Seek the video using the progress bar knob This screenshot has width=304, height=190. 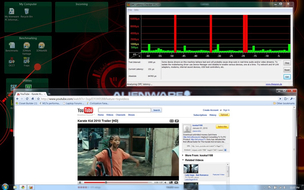(106, 183)
